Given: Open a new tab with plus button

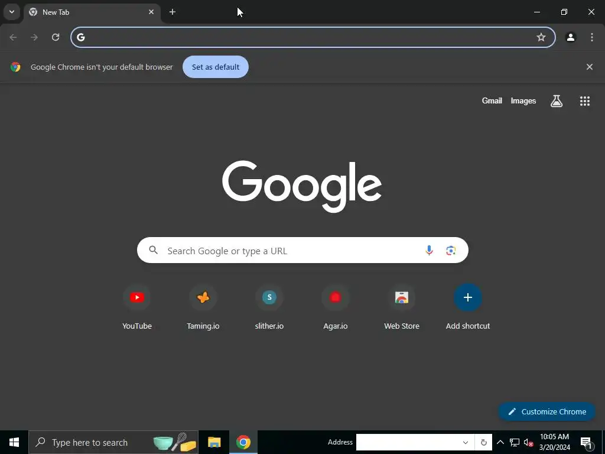Looking at the screenshot, I should pos(173,12).
